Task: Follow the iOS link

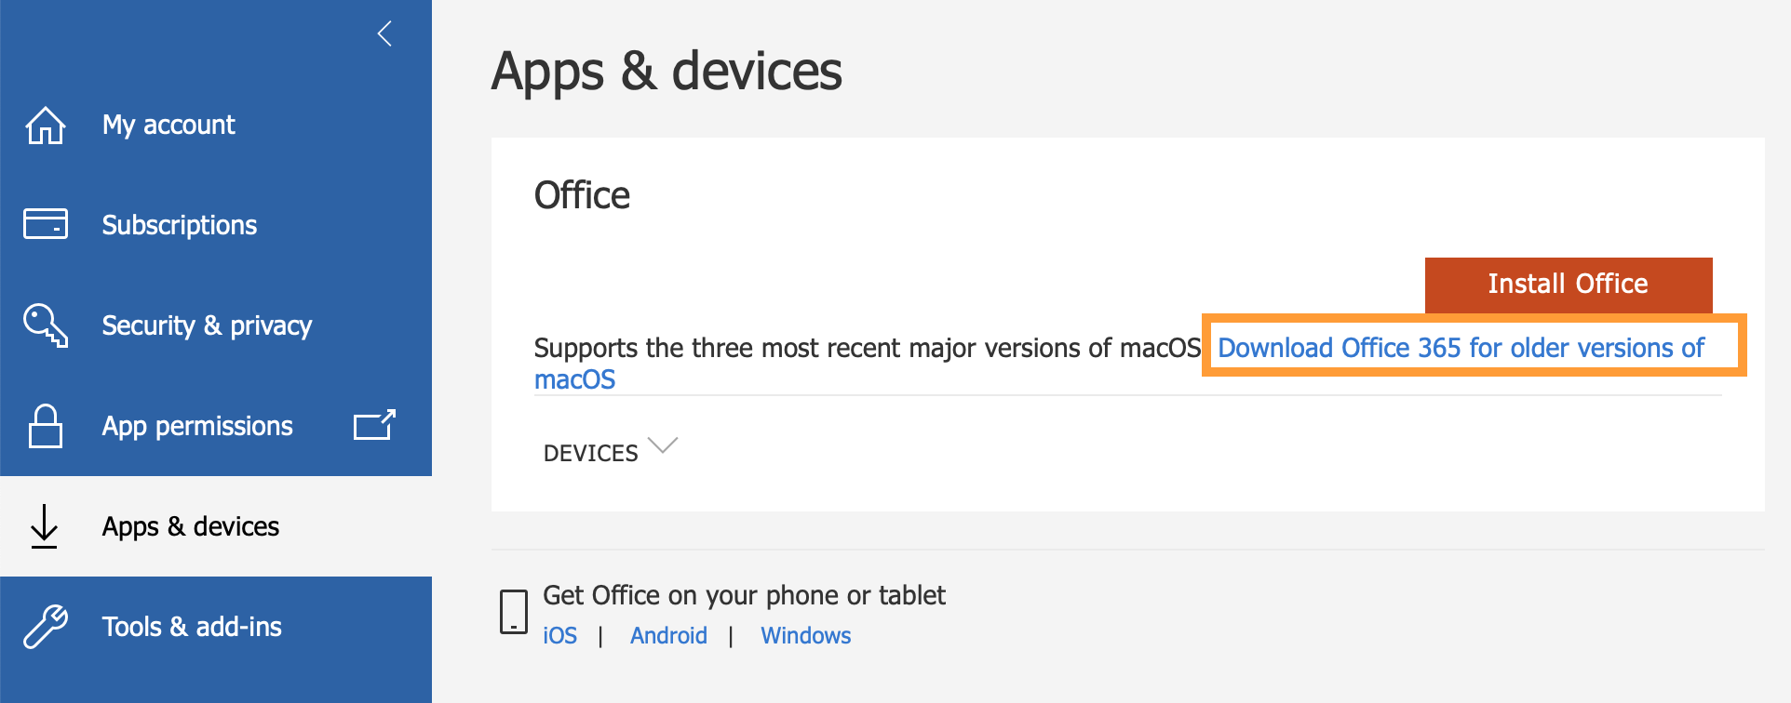Action: click(x=559, y=636)
